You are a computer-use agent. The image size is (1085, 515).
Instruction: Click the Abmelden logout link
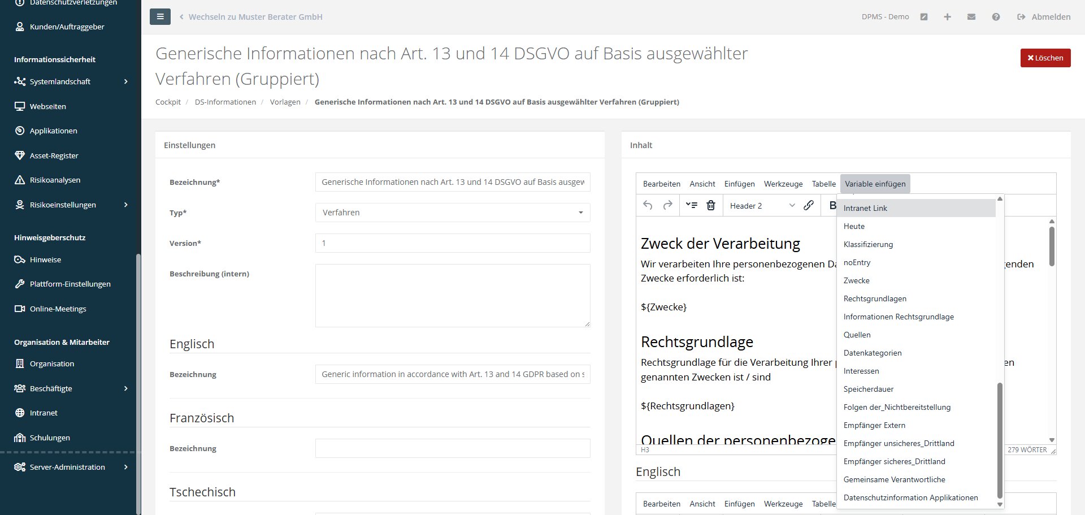click(1044, 17)
